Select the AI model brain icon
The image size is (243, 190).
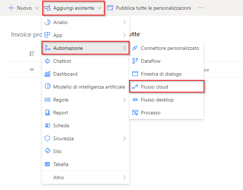(x=47, y=86)
